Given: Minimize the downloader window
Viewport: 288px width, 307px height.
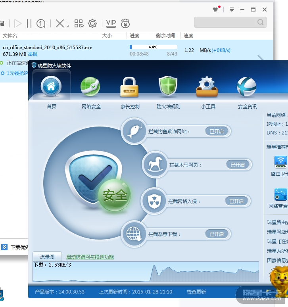Looking at the screenshot, I should 242,10.
